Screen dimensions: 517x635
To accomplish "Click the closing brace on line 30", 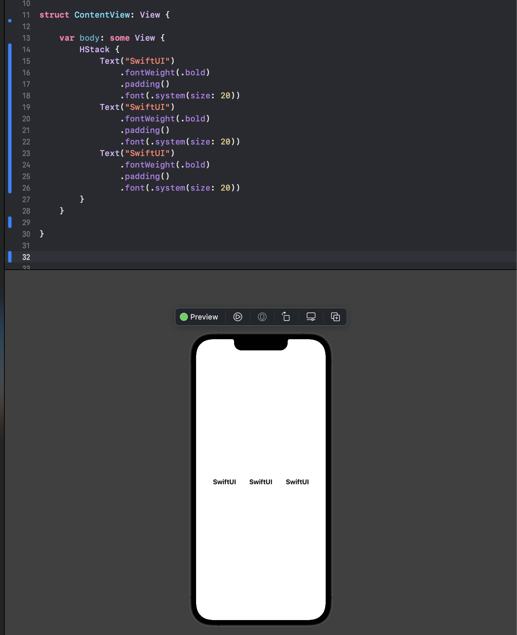I will click(42, 234).
